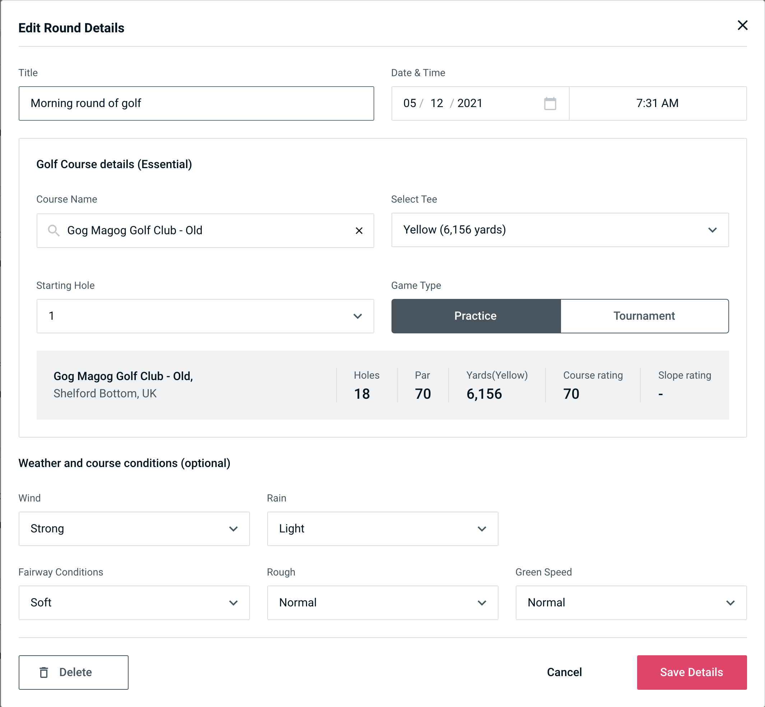765x707 pixels.
Task: Click the delete trash icon button
Action: point(44,672)
